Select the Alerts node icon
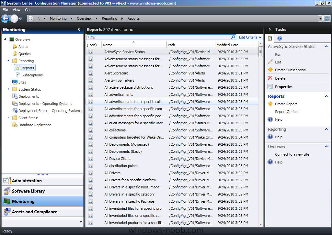The width and height of the screenshot is (332, 235). [15, 47]
